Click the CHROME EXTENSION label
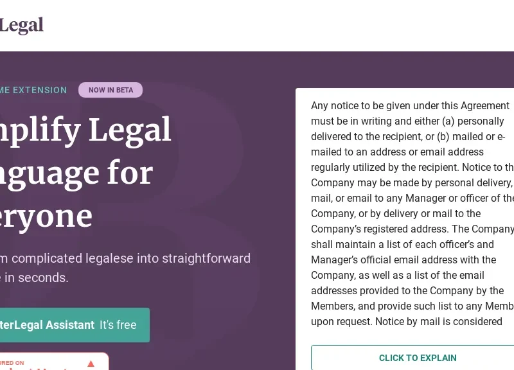 (x=33, y=90)
